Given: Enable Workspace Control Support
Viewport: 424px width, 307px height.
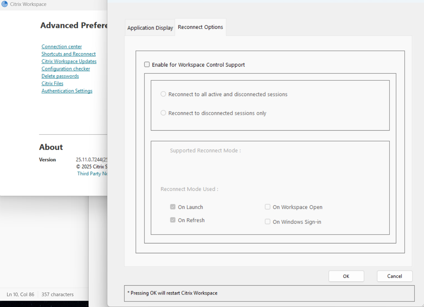Looking at the screenshot, I should coord(147,64).
